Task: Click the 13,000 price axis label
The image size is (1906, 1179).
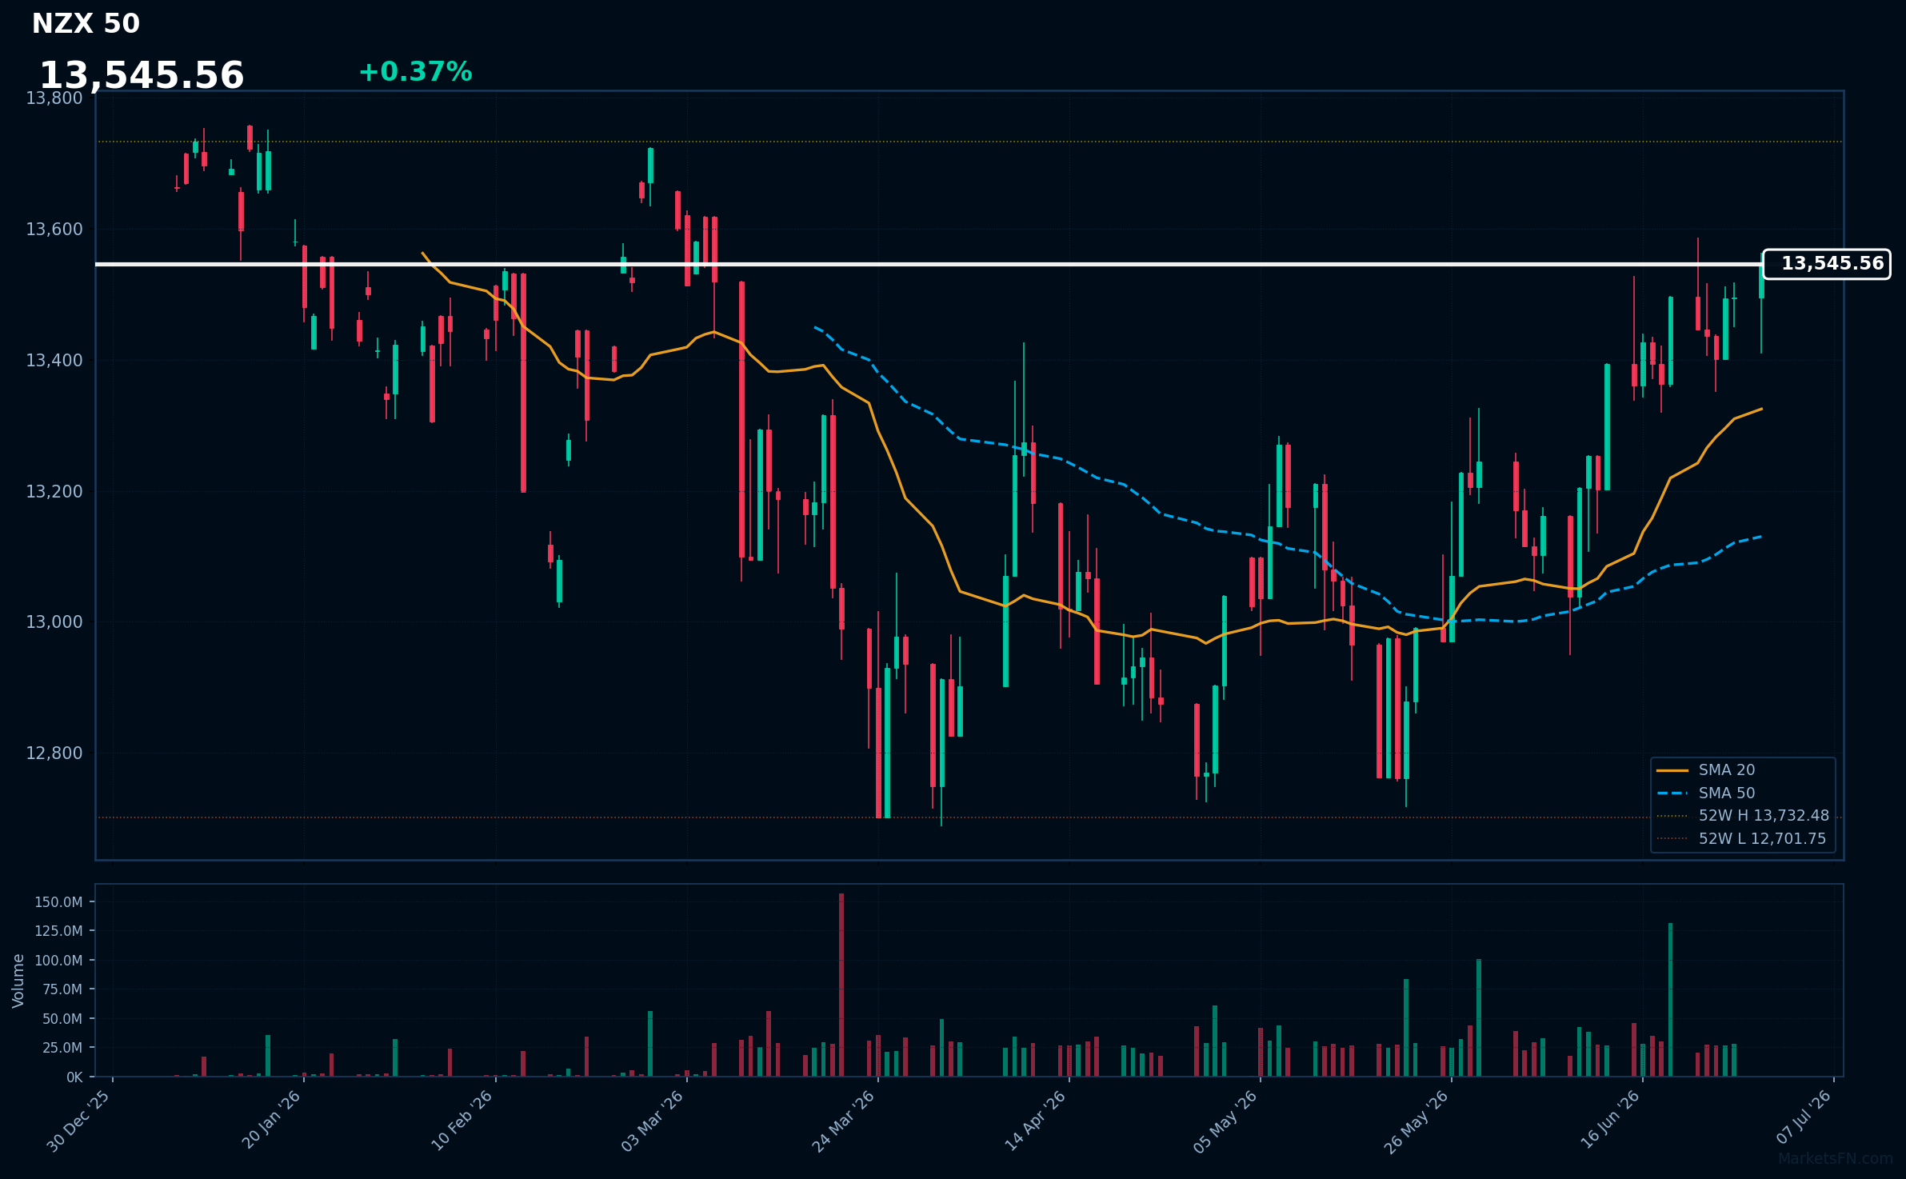Action: [x=54, y=622]
